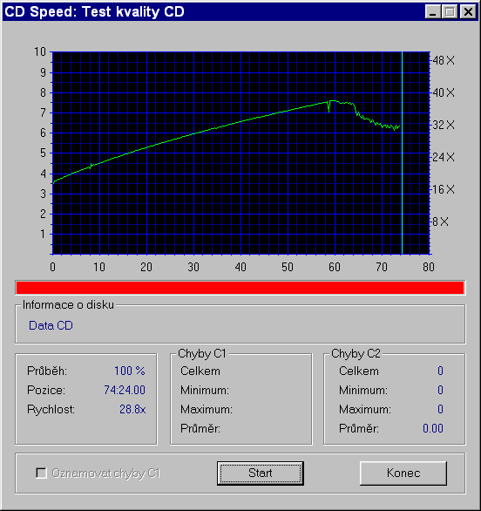Click the 100 % progress value

coord(129,371)
